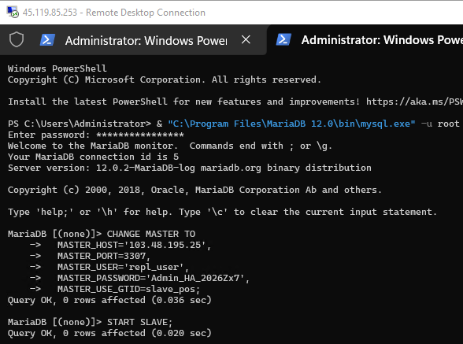
Task: Click the 45.119.85.253 Remote Desktop Connection title
Action: pos(114,13)
